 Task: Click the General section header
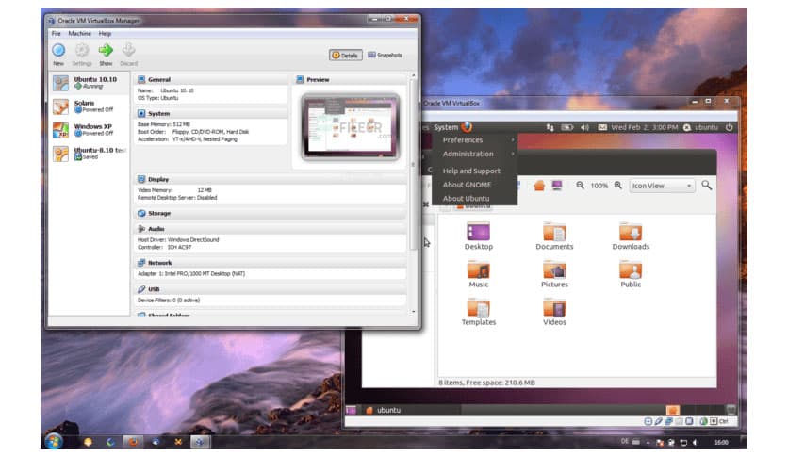[211, 80]
